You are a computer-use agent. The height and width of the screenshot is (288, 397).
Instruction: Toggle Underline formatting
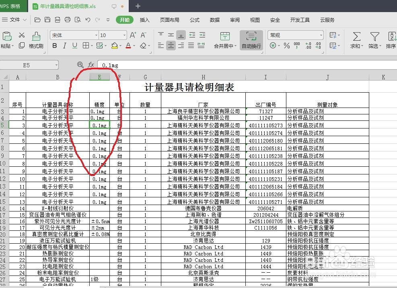coord(75,46)
